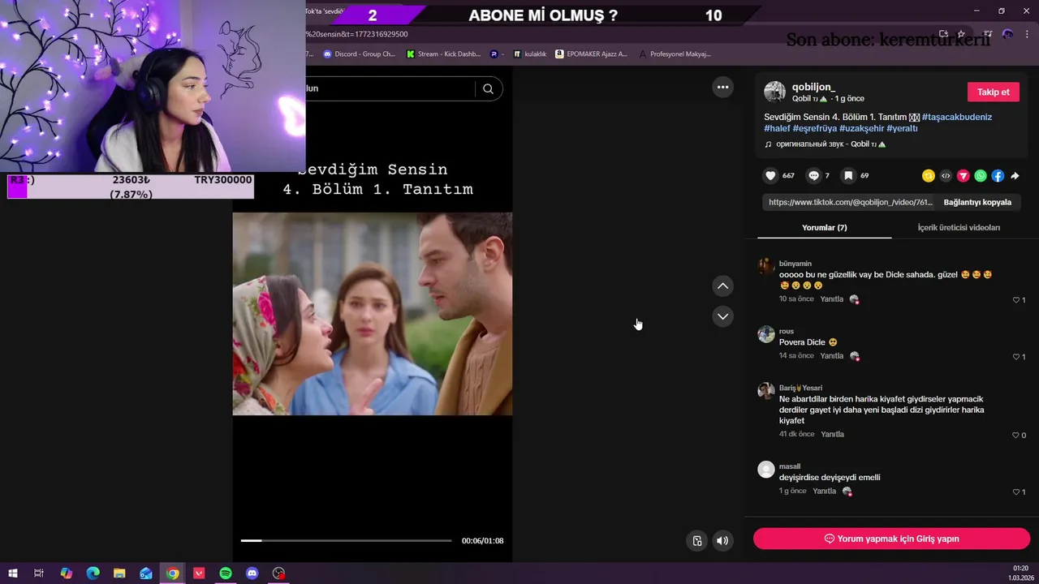Open Spotify from taskbar
This screenshot has height=584, width=1039.
point(226,573)
